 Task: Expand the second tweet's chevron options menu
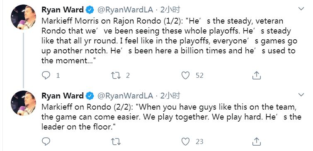[301, 95]
